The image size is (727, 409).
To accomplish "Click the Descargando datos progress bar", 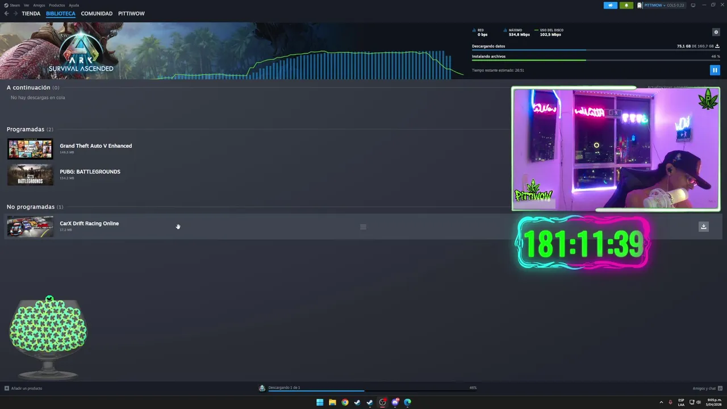I will [x=596, y=50].
